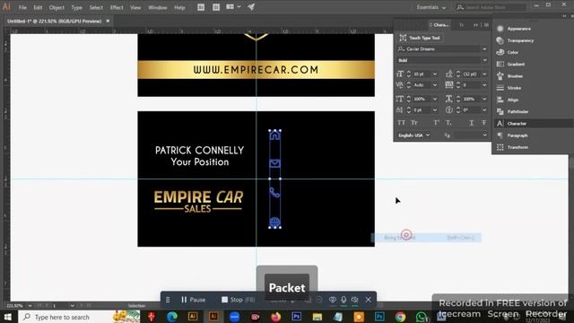Open the leading value dropdown

point(484,74)
